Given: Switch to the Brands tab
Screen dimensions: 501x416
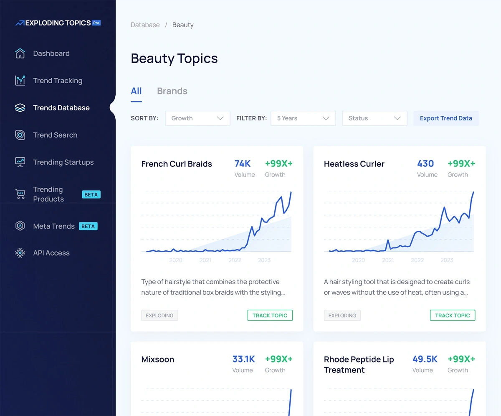Looking at the screenshot, I should click(172, 91).
